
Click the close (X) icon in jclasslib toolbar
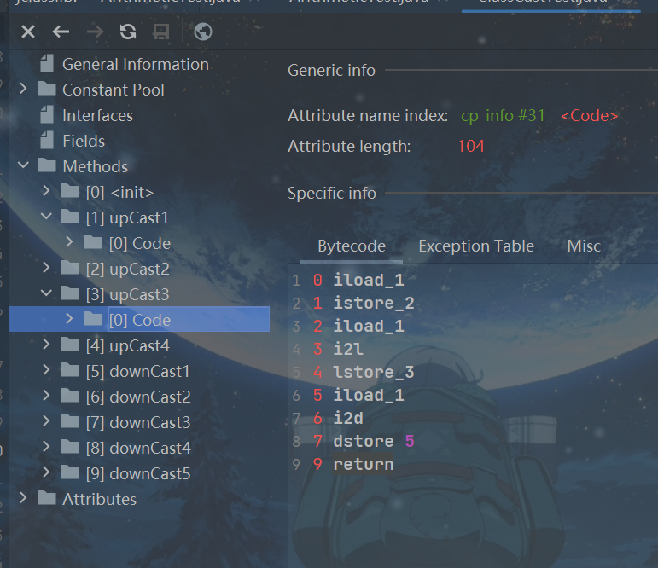click(28, 32)
